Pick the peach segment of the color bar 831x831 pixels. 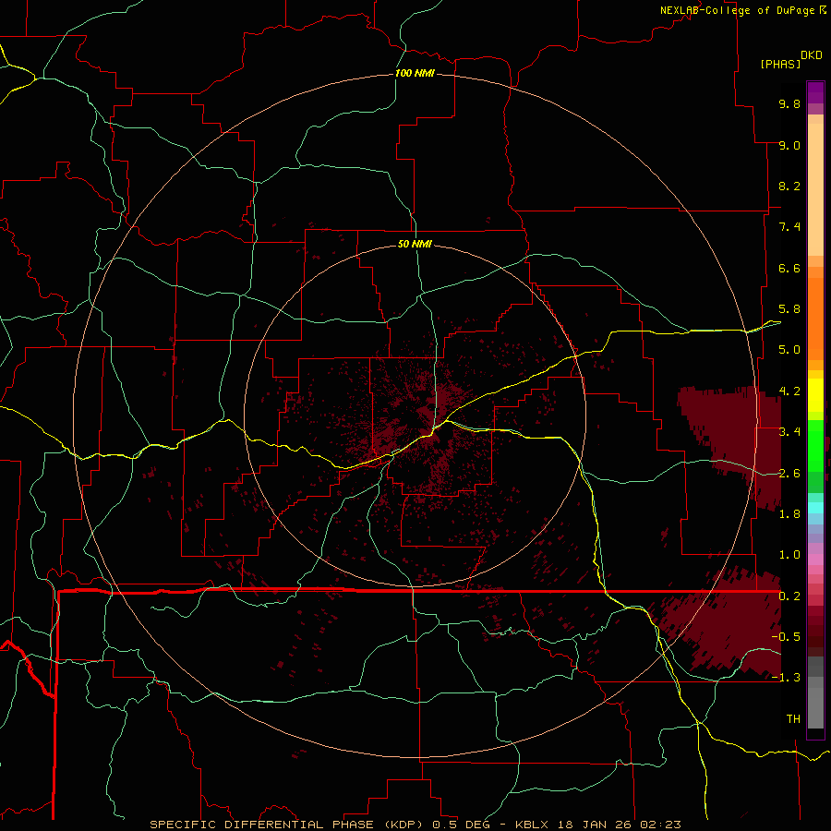(x=815, y=189)
